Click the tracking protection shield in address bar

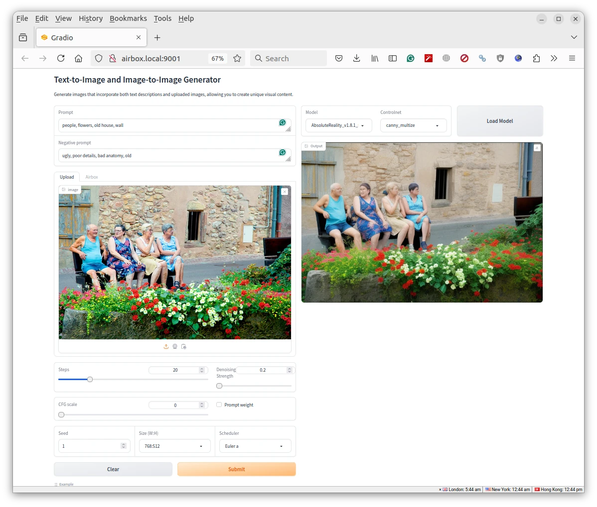[99, 59]
